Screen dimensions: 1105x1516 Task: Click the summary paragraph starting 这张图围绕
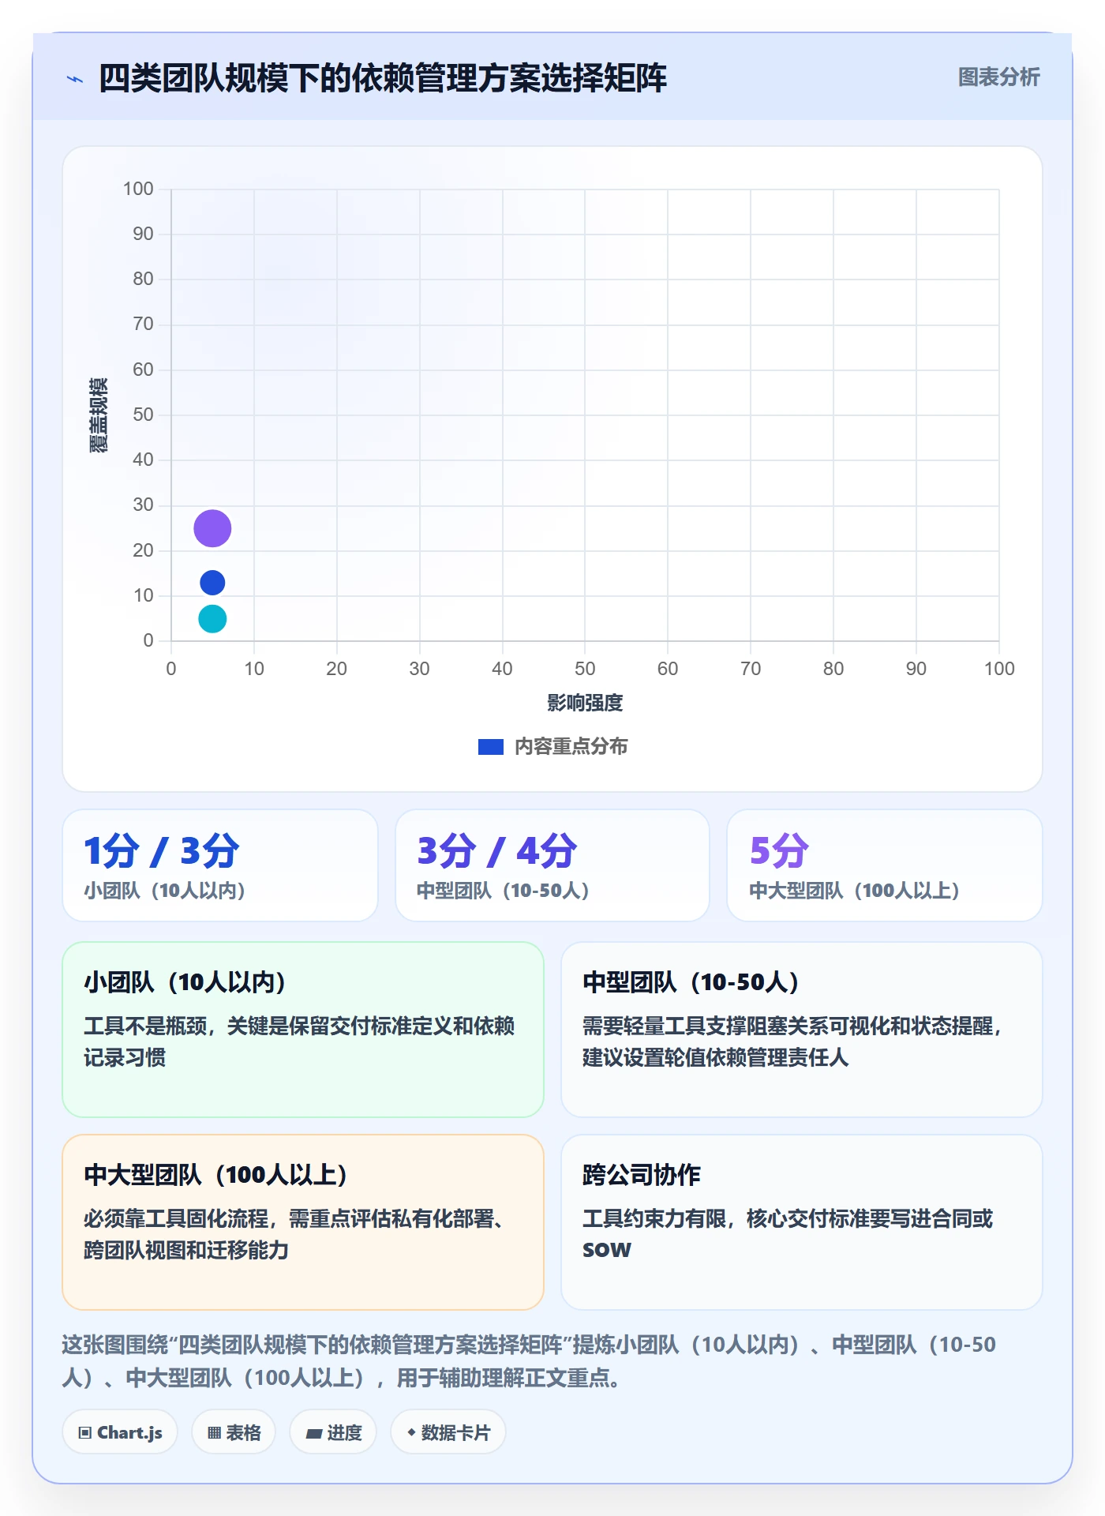[529, 1361]
